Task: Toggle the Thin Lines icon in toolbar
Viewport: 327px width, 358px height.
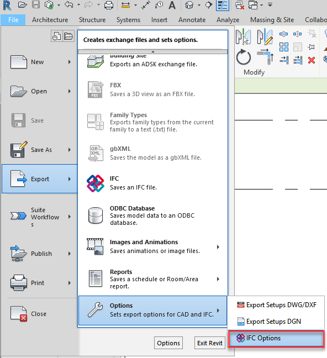Action: 223,5
